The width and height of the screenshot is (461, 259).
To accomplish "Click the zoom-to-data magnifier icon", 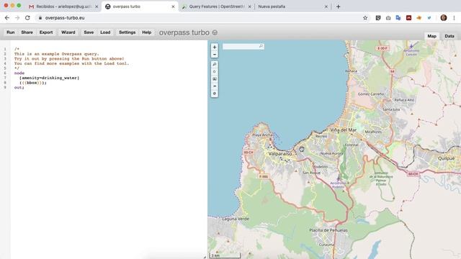I will tap(215, 64).
